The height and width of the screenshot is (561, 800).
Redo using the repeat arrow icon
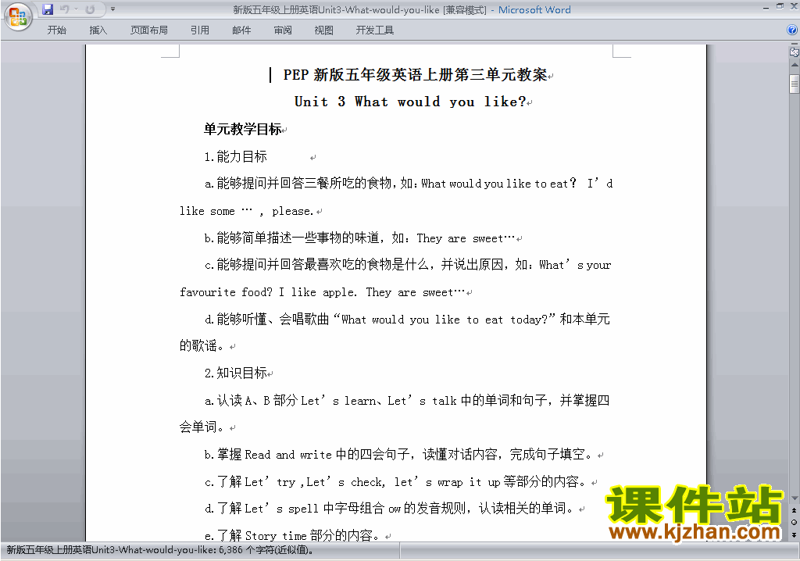(x=91, y=9)
